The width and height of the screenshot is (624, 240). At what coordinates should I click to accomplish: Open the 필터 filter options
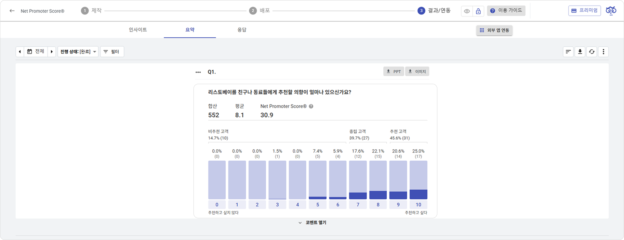[112, 52]
